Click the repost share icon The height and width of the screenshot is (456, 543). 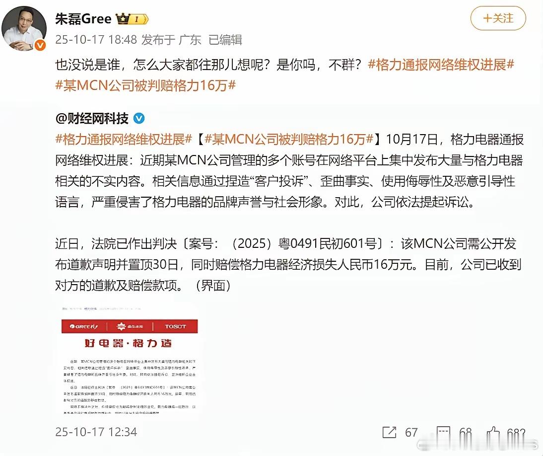[x=389, y=432]
